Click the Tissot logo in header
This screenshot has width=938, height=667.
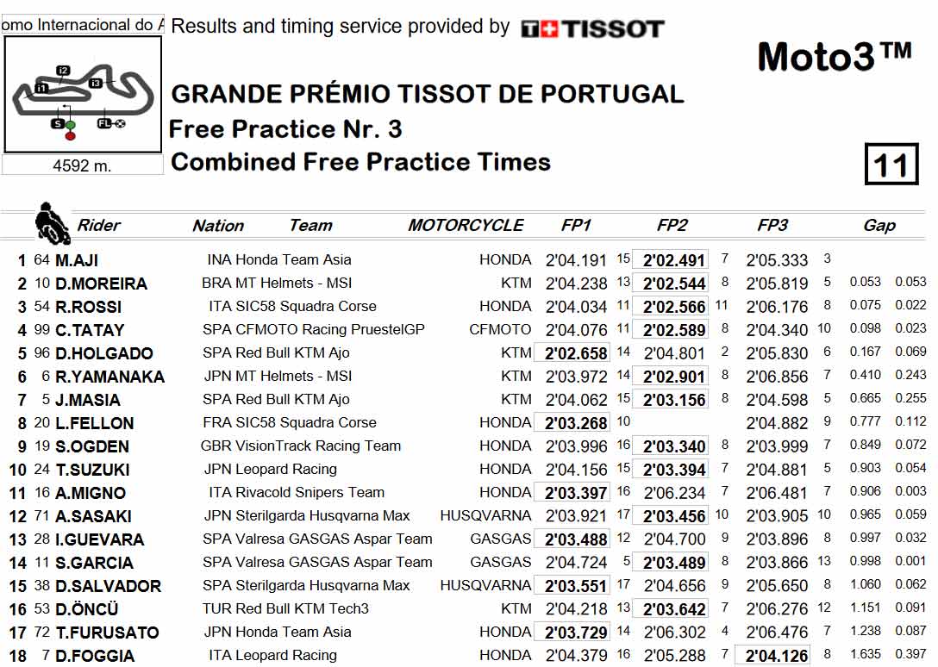coord(592,28)
